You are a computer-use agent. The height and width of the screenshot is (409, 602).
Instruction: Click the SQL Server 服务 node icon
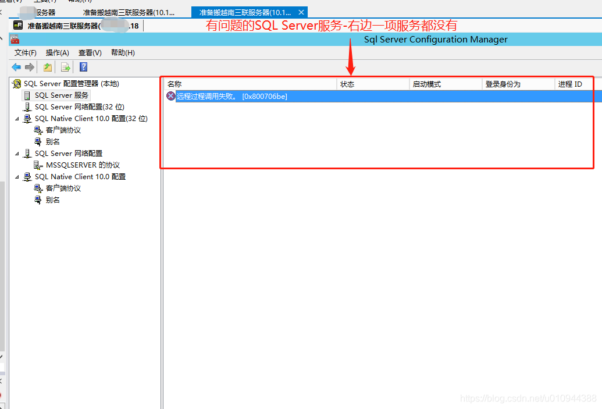(x=27, y=95)
